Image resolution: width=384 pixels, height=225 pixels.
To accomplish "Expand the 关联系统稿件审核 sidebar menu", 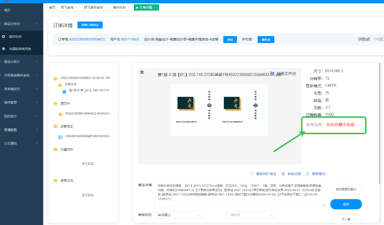I will (37, 75).
